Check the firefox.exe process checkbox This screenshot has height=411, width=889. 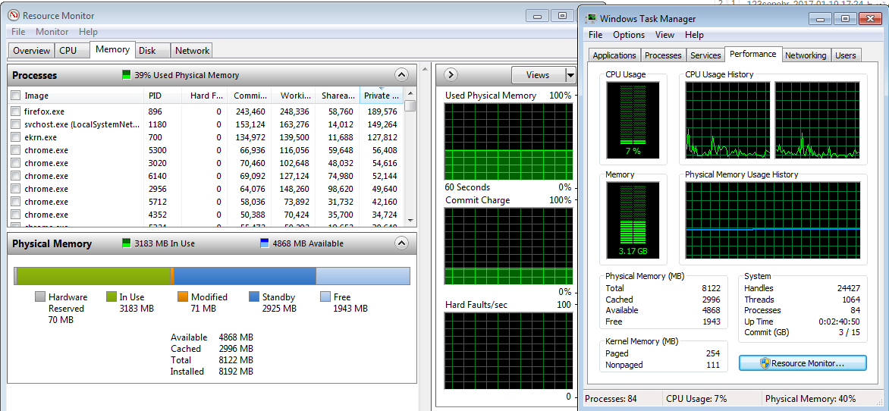click(x=15, y=111)
